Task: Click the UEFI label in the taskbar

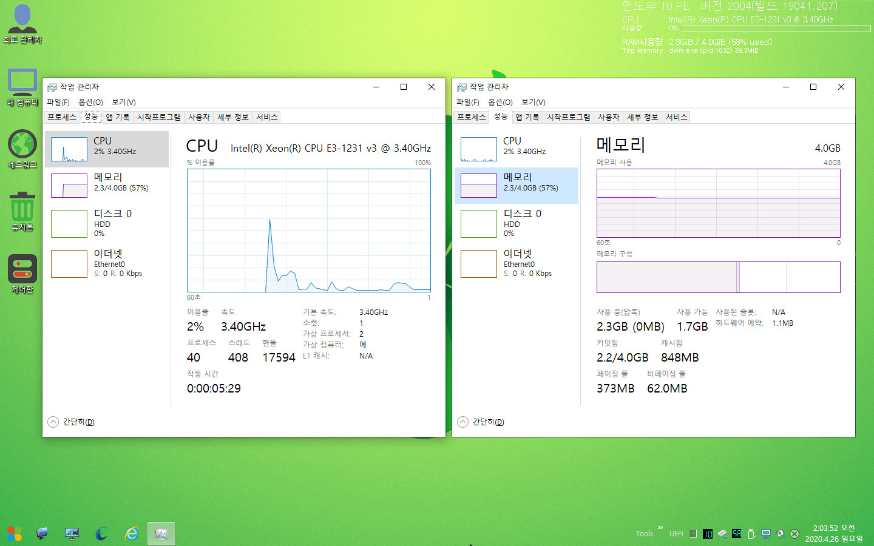Action: point(676,534)
